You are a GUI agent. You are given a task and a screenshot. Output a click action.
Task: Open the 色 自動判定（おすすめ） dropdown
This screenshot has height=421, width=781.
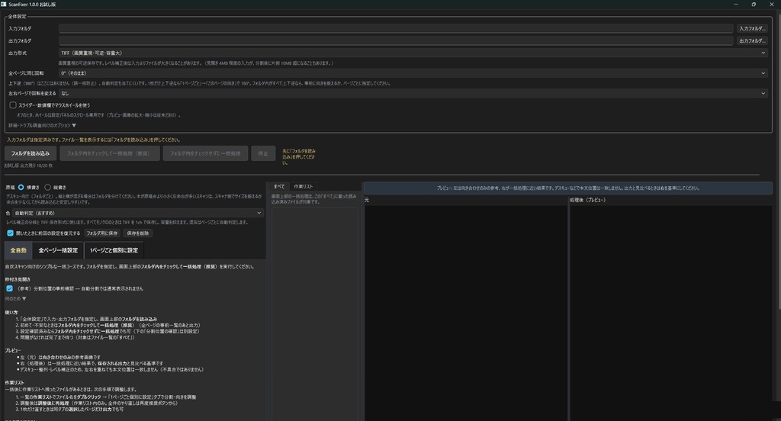click(138, 213)
